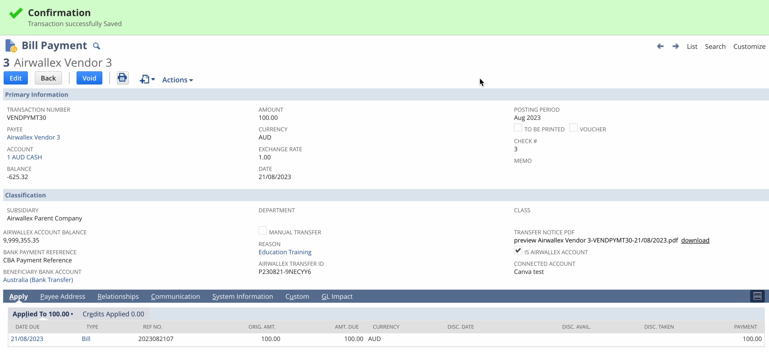Go to previous record with left arrow

pyautogui.click(x=660, y=46)
